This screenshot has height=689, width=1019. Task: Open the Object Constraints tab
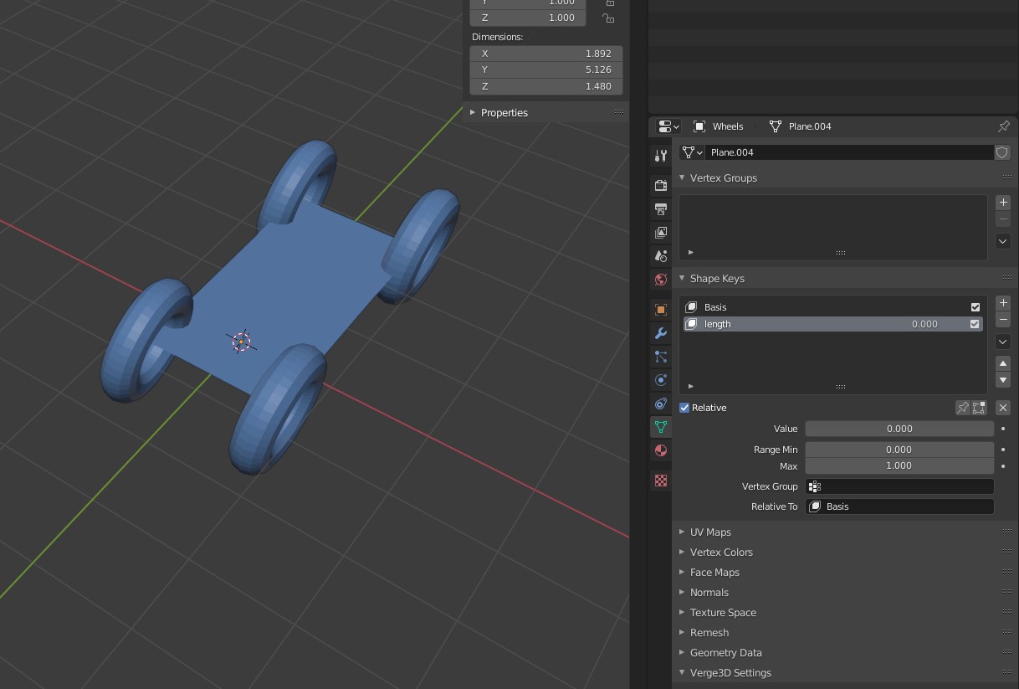(661, 404)
